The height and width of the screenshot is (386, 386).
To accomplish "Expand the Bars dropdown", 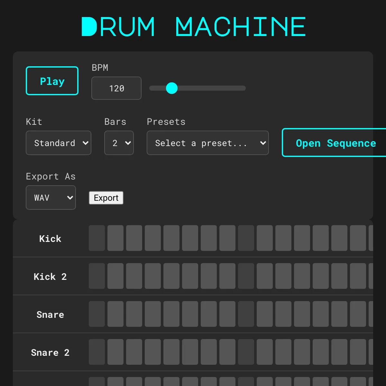I will [119, 143].
